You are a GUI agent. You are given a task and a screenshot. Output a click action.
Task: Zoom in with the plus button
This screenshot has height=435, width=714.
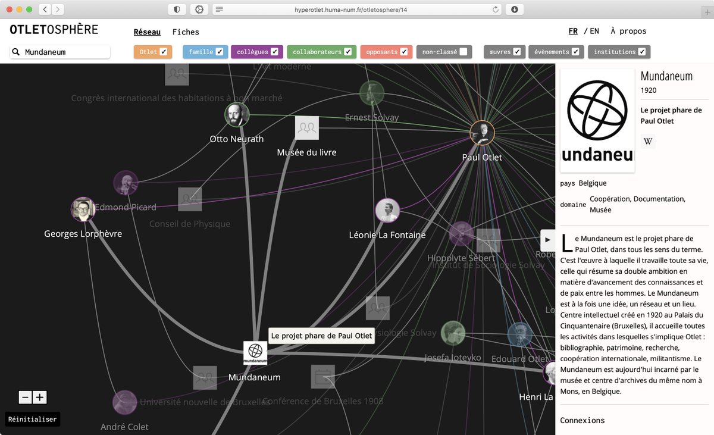pyautogui.click(x=40, y=398)
